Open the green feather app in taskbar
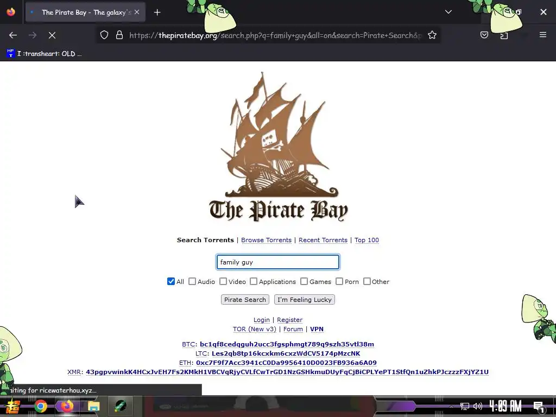 click(x=120, y=406)
